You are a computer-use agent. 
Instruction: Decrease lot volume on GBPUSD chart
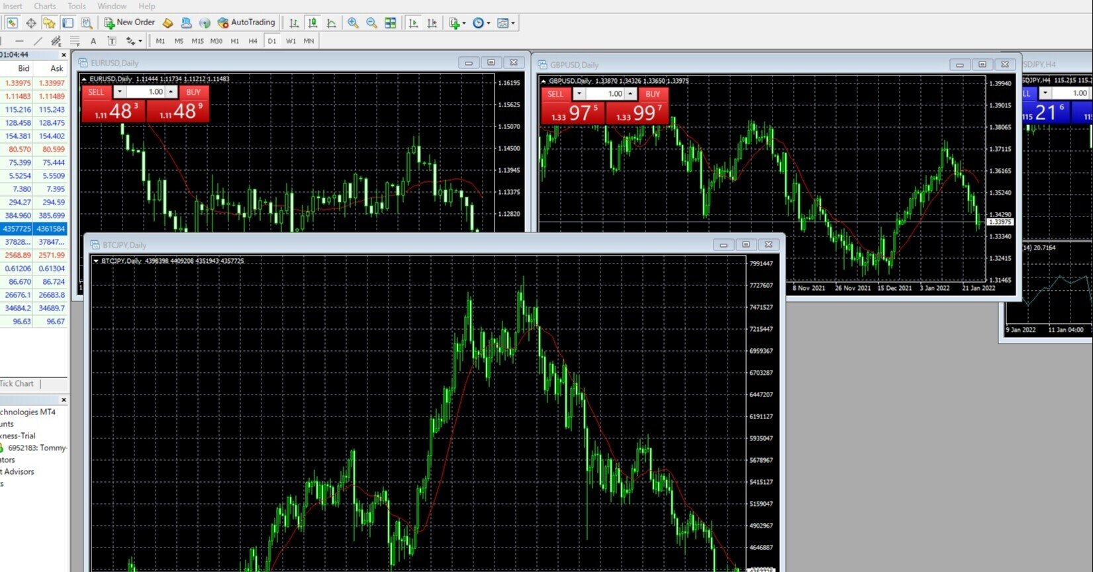[x=579, y=94]
